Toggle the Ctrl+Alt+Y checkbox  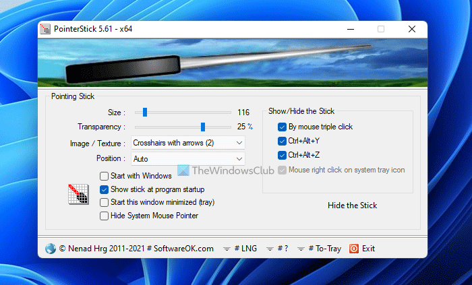282,141
